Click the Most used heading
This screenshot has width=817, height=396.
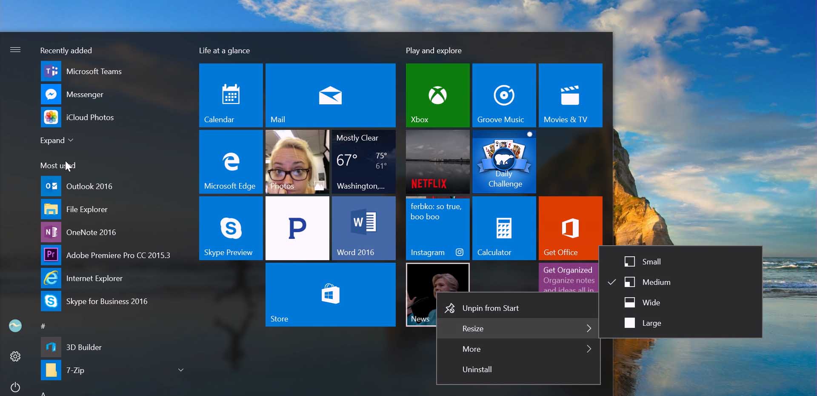pos(57,165)
